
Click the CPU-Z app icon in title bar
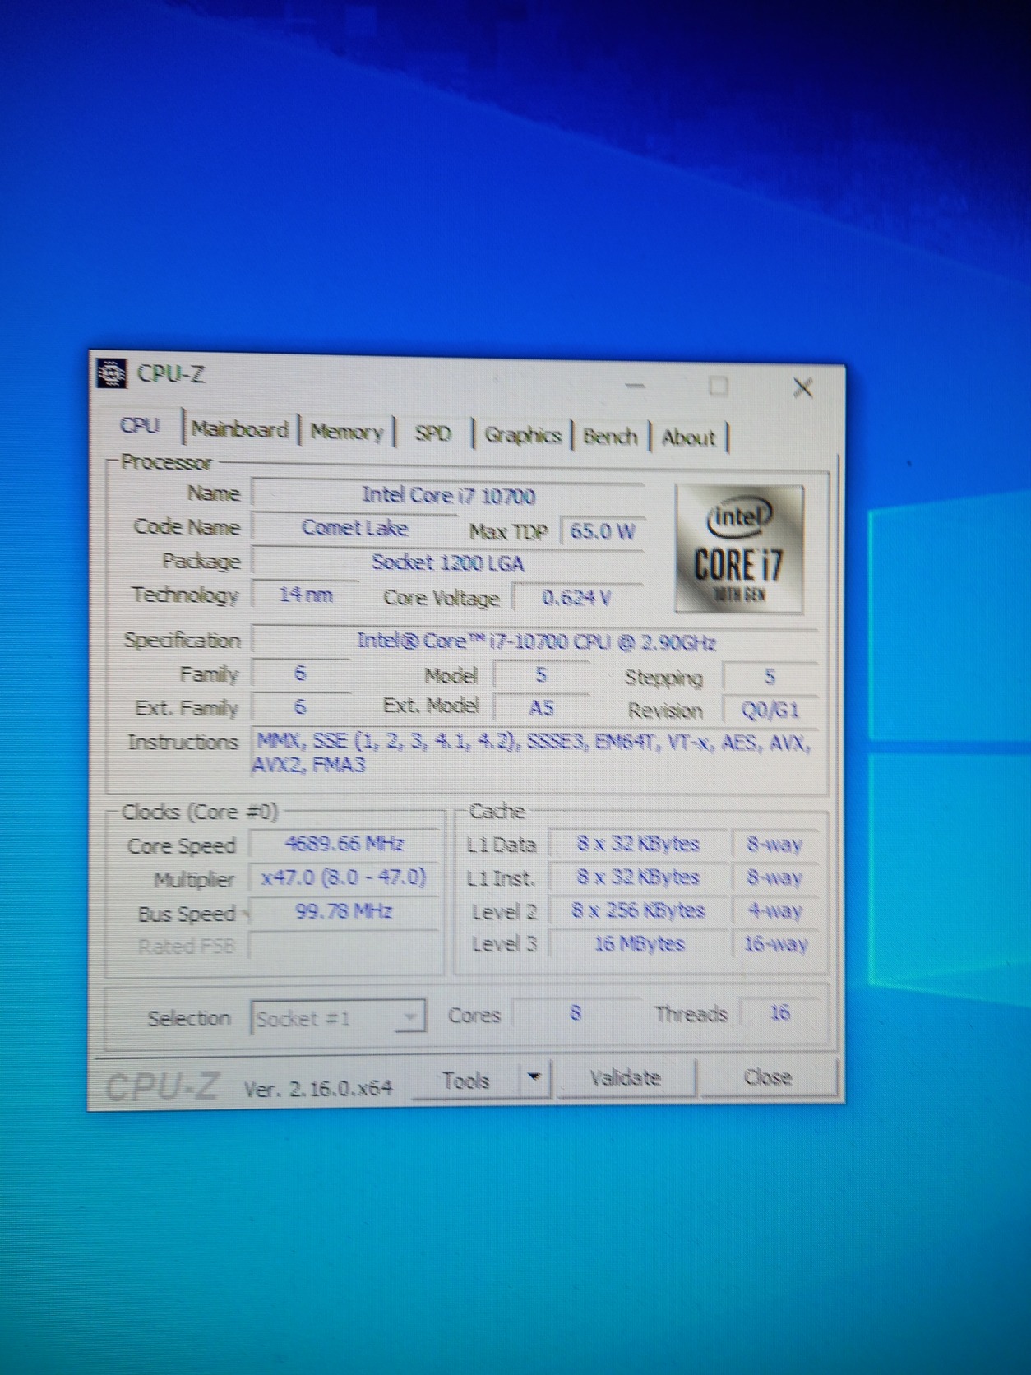click(111, 374)
